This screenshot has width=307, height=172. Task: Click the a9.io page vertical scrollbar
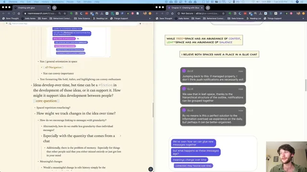tap(306, 85)
